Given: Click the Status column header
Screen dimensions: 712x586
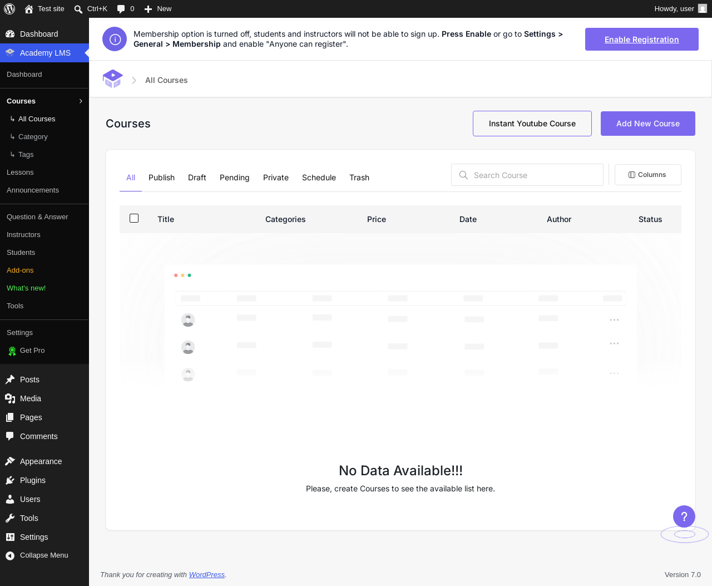Looking at the screenshot, I should tap(650, 219).
